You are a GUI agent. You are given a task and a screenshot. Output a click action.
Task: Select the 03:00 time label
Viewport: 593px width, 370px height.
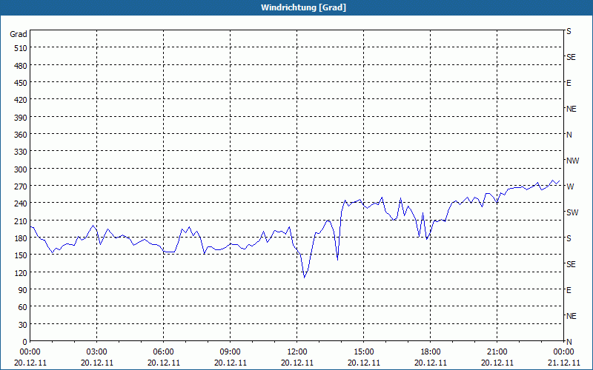pos(97,352)
